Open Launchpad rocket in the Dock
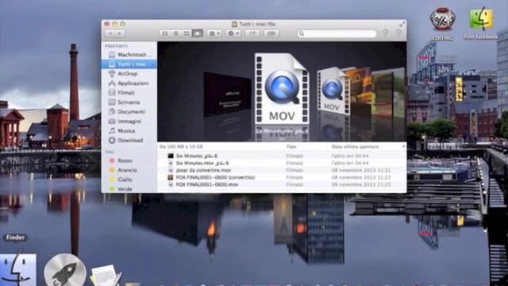Viewport: 508px width, 286px height. pyautogui.click(x=65, y=270)
